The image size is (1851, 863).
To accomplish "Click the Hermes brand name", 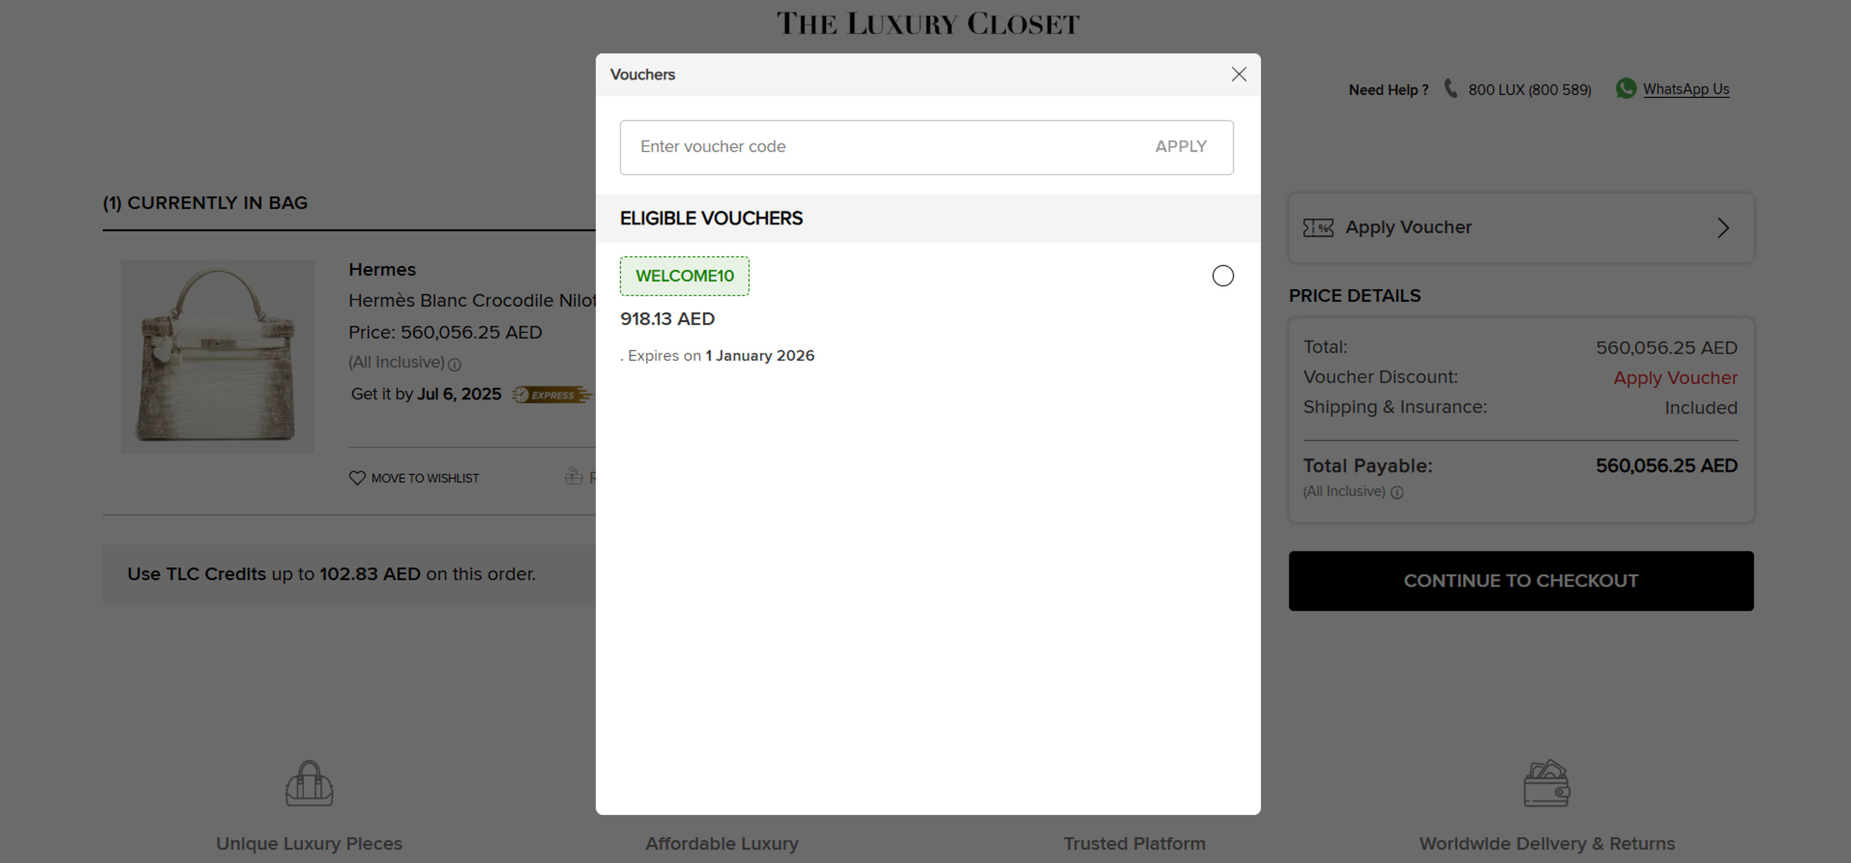I will pyautogui.click(x=382, y=269).
